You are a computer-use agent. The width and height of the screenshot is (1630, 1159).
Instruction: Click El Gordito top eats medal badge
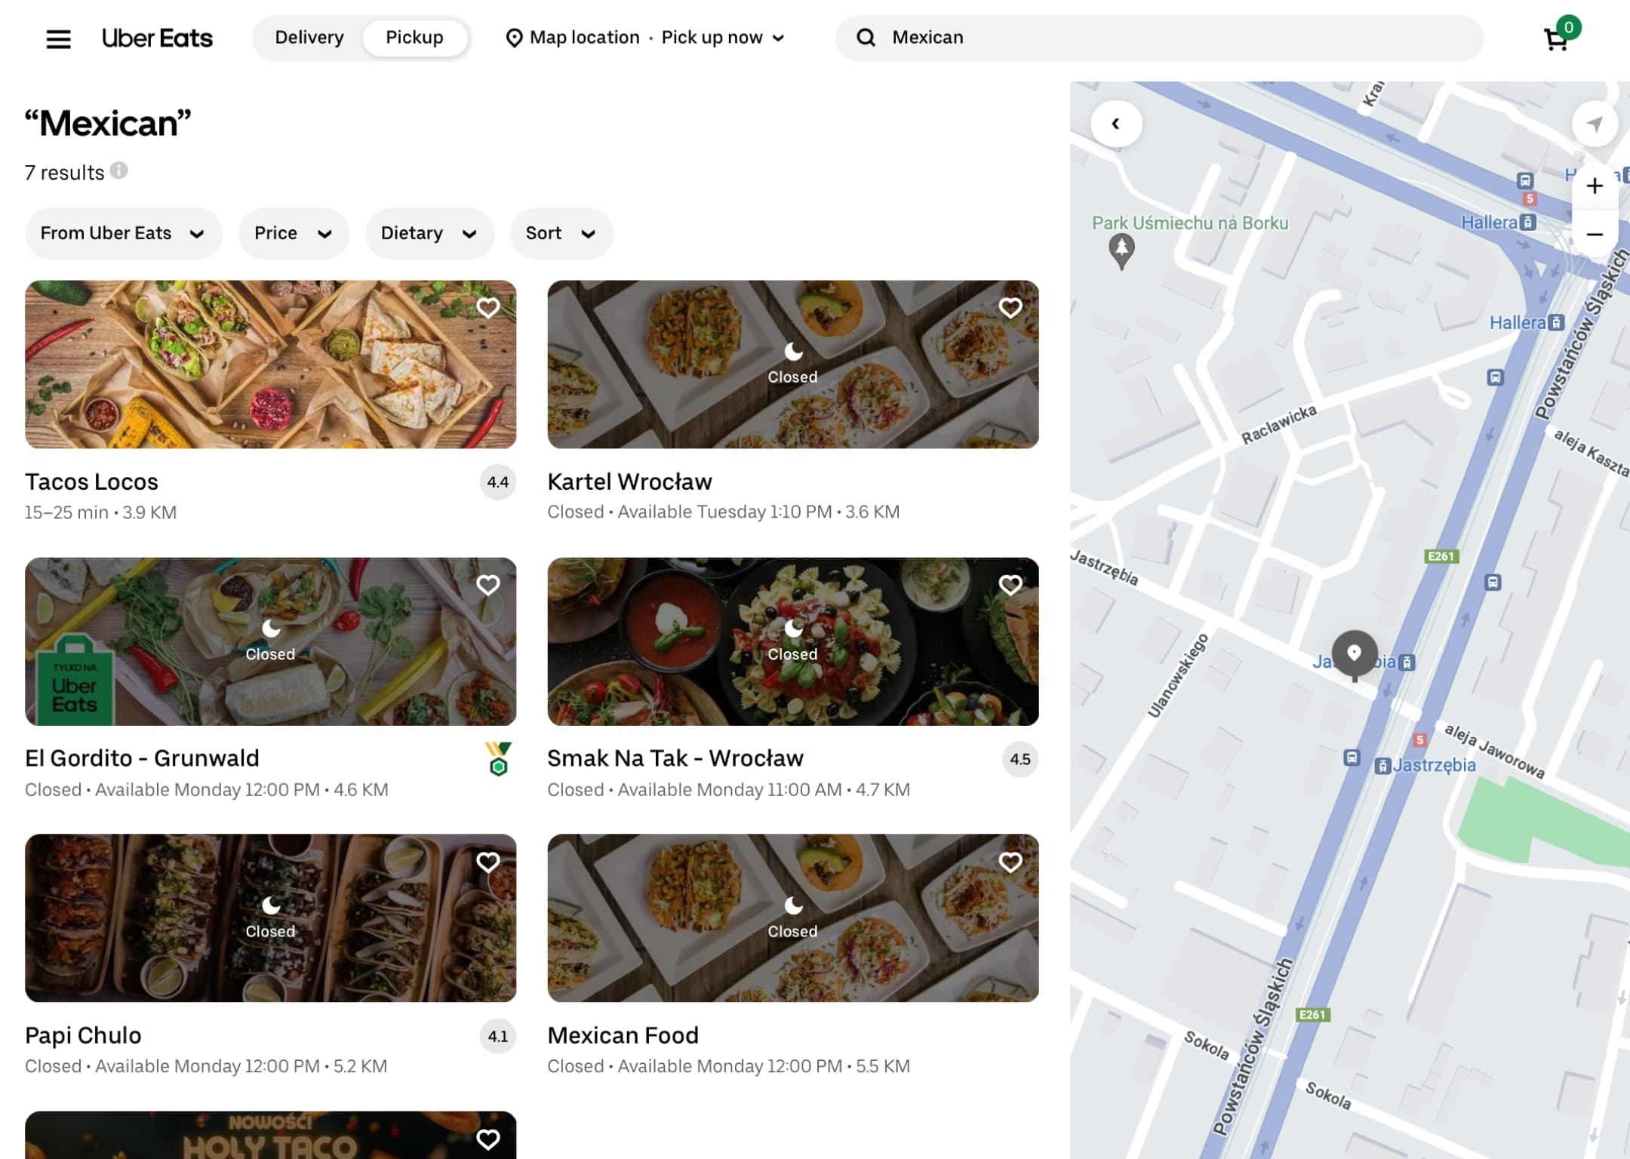(x=499, y=759)
